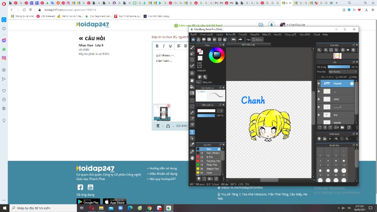The image size is (377, 212).
Task: Open Facebook page icon in footer
Action: [80, 187]
